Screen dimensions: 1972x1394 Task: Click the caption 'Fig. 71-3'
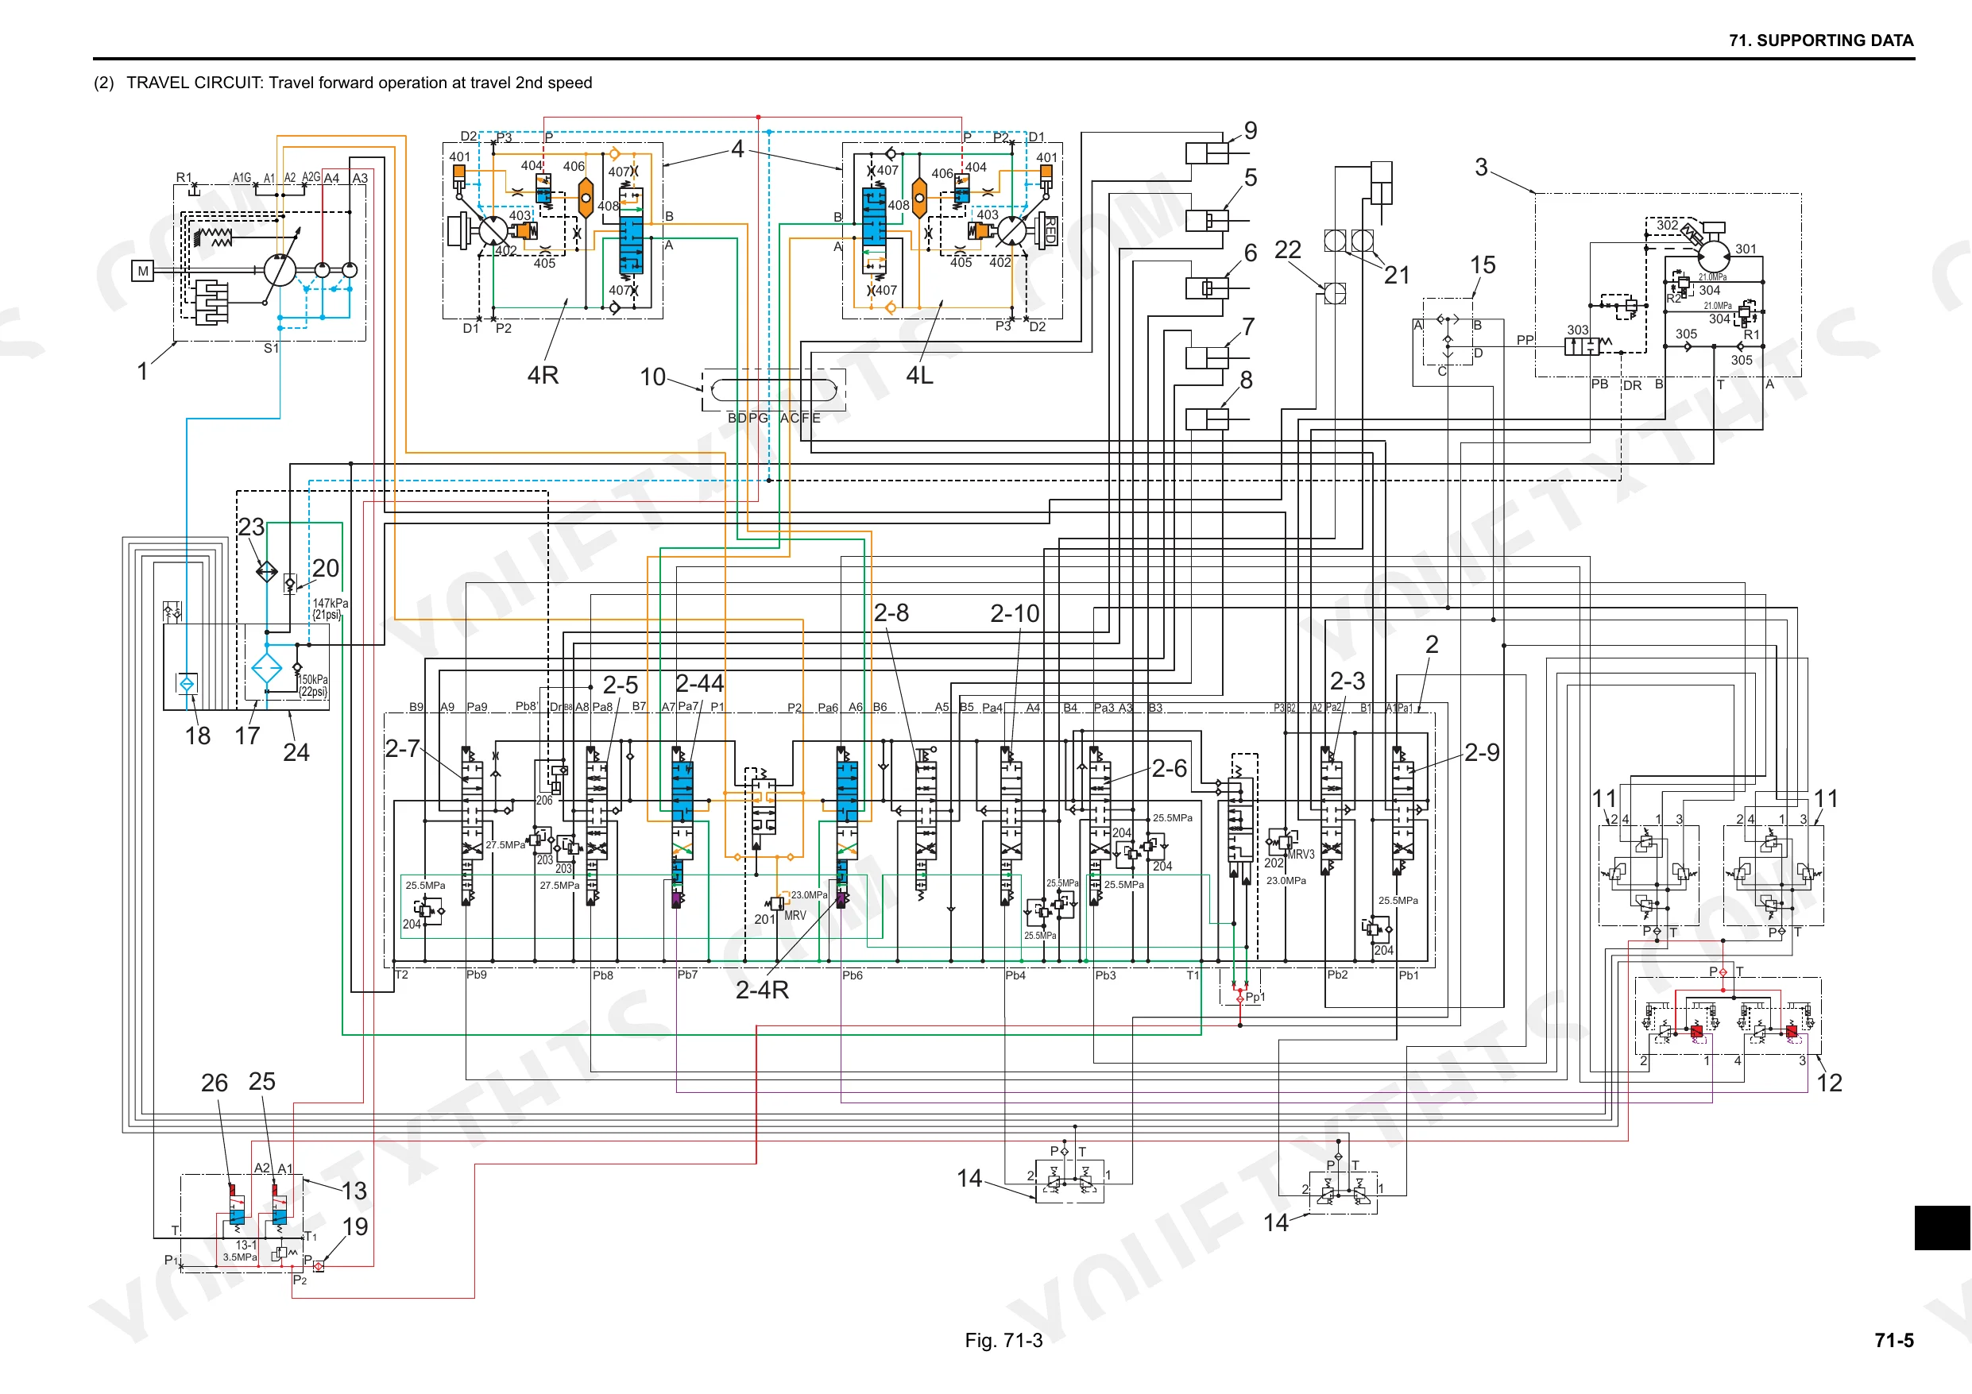(1003, 1340)
